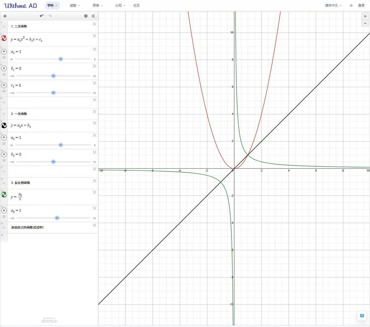
Task: Click the a₁ slider handle
Action: 61,59
